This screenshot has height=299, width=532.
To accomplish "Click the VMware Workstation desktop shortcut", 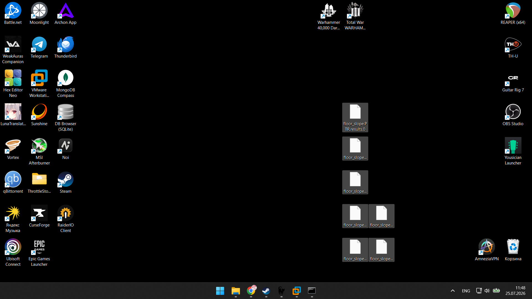I will 39,84.
